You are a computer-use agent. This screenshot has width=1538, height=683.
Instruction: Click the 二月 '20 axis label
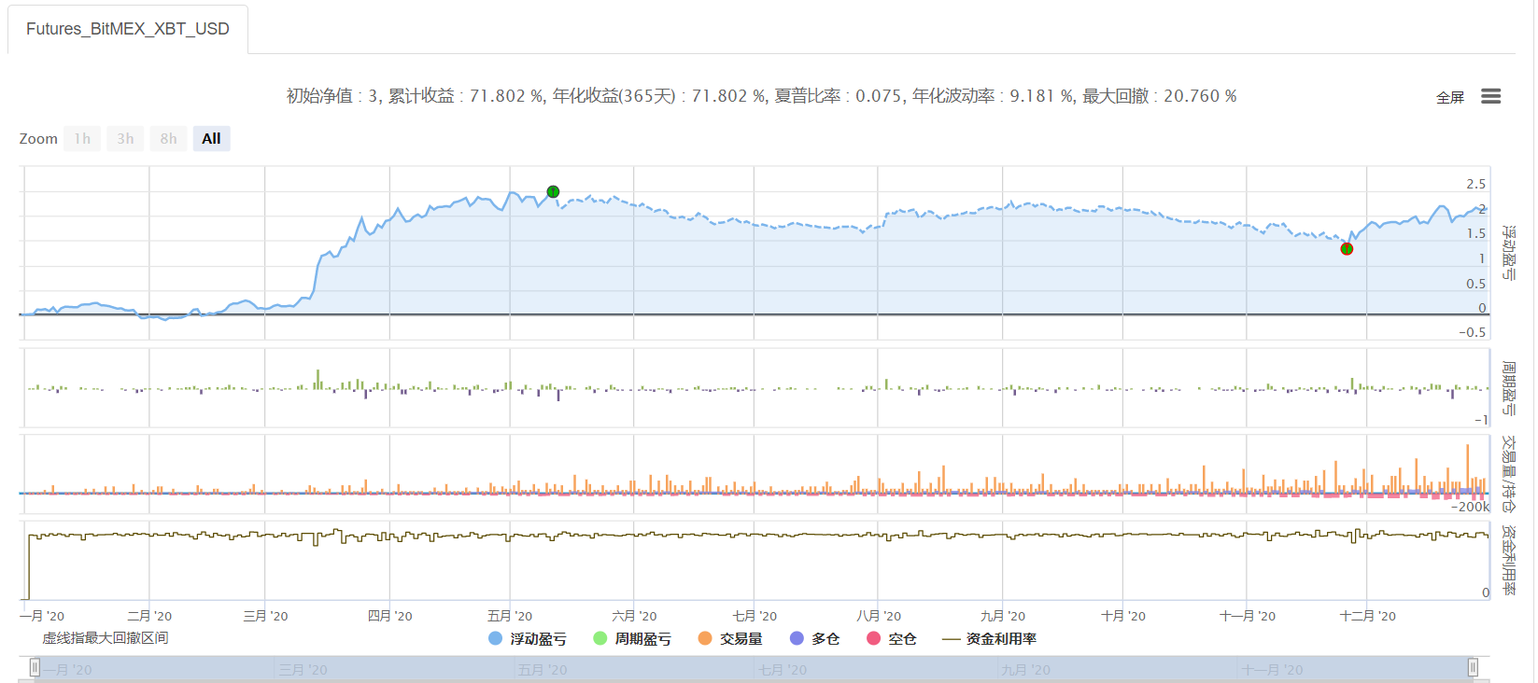(x=149, y=616)
